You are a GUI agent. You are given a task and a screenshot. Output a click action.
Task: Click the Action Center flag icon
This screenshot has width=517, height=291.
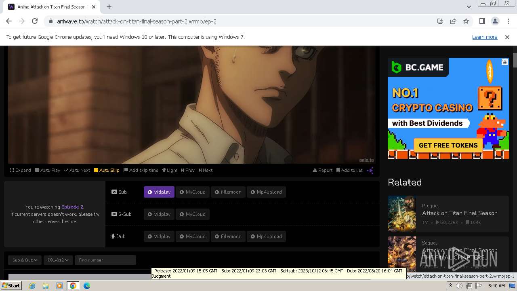479,286
